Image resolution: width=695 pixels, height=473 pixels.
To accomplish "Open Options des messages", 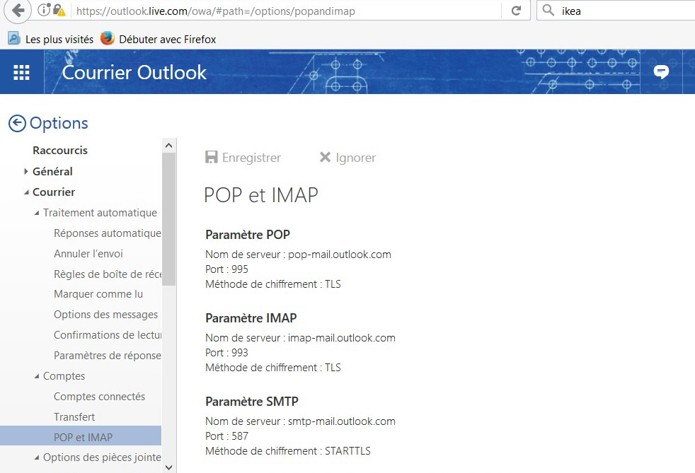I will (x=105, y=315).
